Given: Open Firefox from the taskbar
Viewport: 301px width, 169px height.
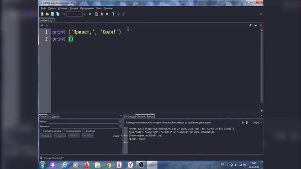Looking at the screenshot, I should click(x=87, y=165).
